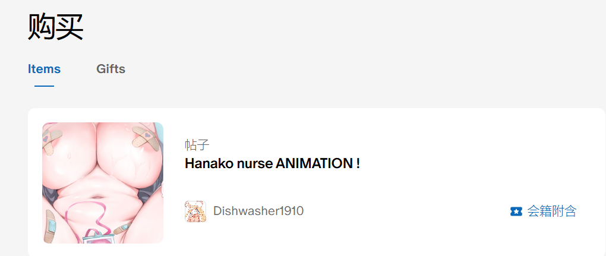This screenshot has height=256, width=606.
Task: Click the rounded preview image on the card
Action: pyautogui.click(x=103, y=183)
